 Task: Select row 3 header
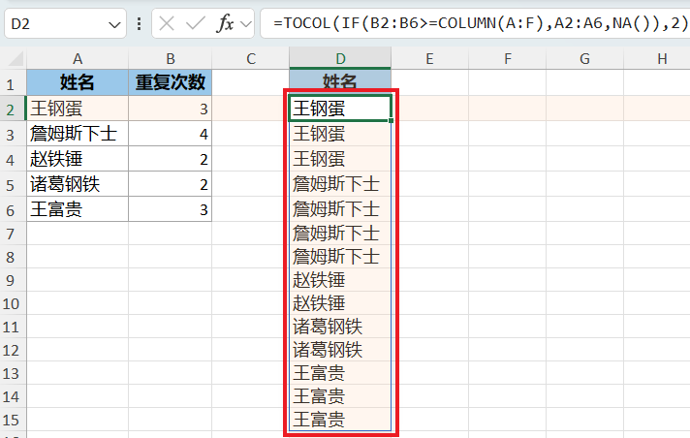click(13, 135)
